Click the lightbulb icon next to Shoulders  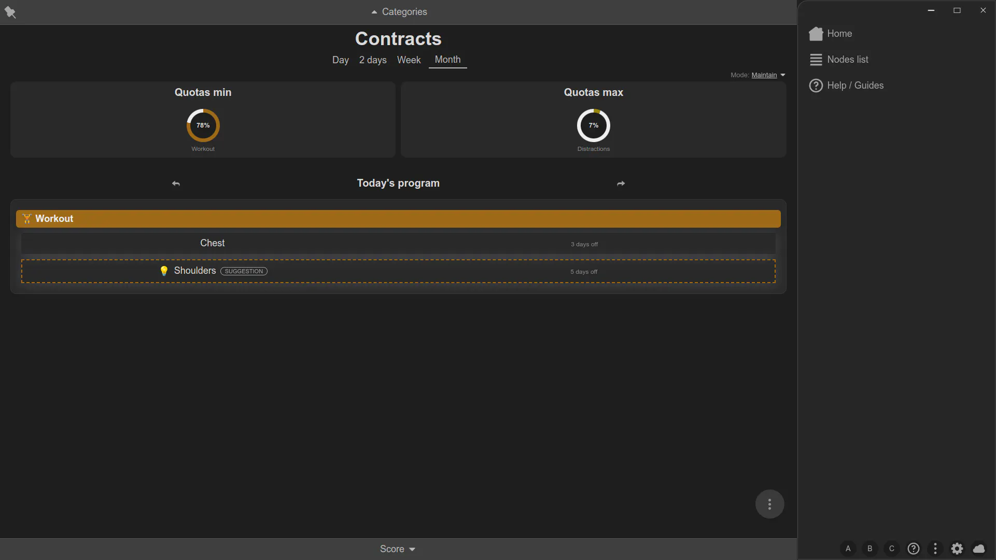[164, 271]
